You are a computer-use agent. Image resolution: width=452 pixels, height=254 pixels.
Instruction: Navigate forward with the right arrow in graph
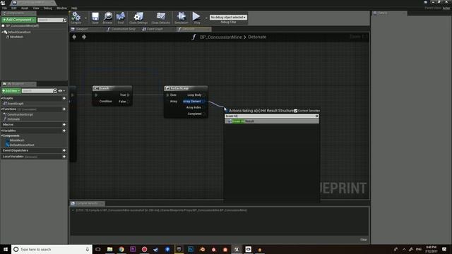(x=84, y=37)
